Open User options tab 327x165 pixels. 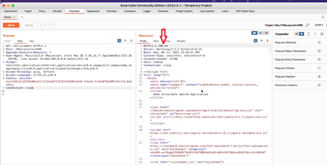[207, 11]
